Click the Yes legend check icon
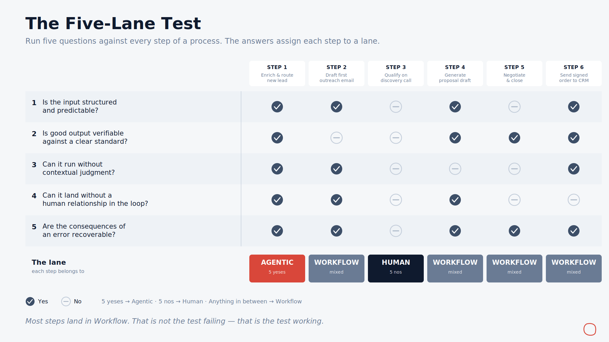Screen dimensions: 609x342 coord(30,301)
